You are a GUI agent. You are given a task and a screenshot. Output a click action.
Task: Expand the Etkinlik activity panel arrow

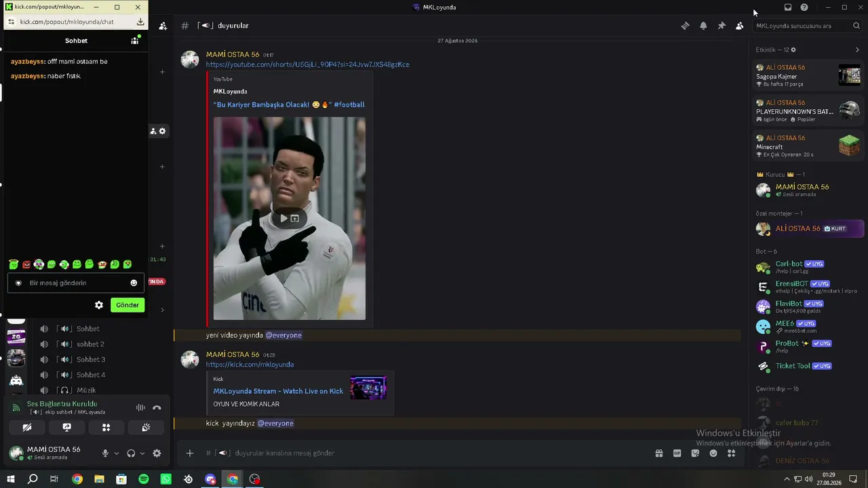pyautogui.click(x=857, y=49)
